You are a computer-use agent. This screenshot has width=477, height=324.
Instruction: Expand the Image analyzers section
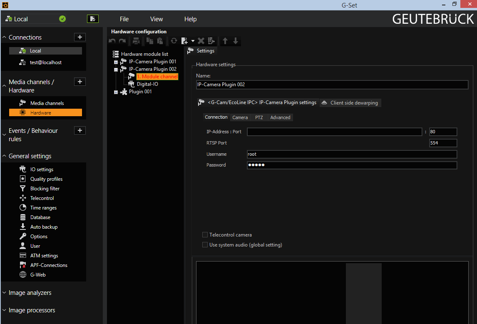click(4, 293)
